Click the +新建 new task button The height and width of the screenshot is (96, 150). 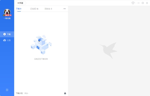point(20,3)
